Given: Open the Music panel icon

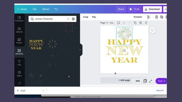Looking at the screenshot, I should click(19, 84).
